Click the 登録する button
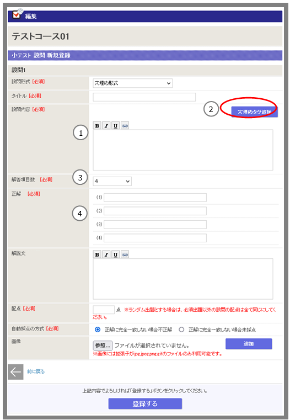The image size is (290, 420). click(x=145, y=403)
